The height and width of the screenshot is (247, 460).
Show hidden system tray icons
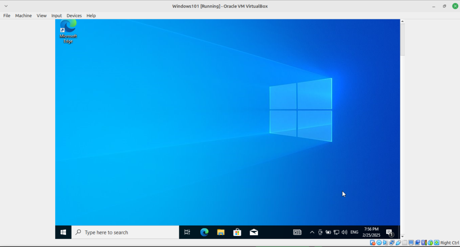[312, 232]
